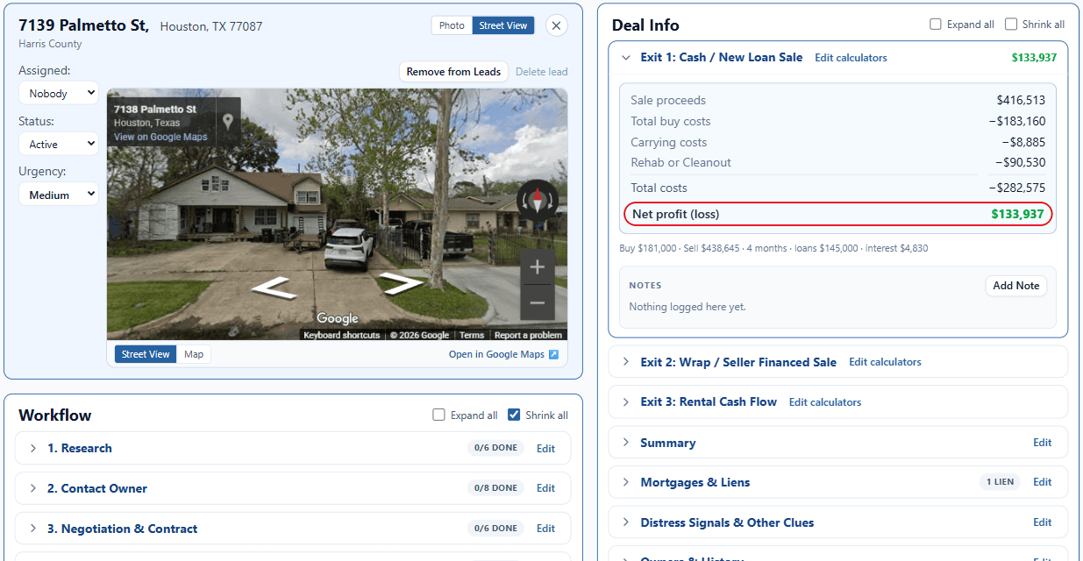This screenshot has height=561, width=1083.
Task: Click external link icon beside Open in Google Maps
Action: [x=553, y=354]
